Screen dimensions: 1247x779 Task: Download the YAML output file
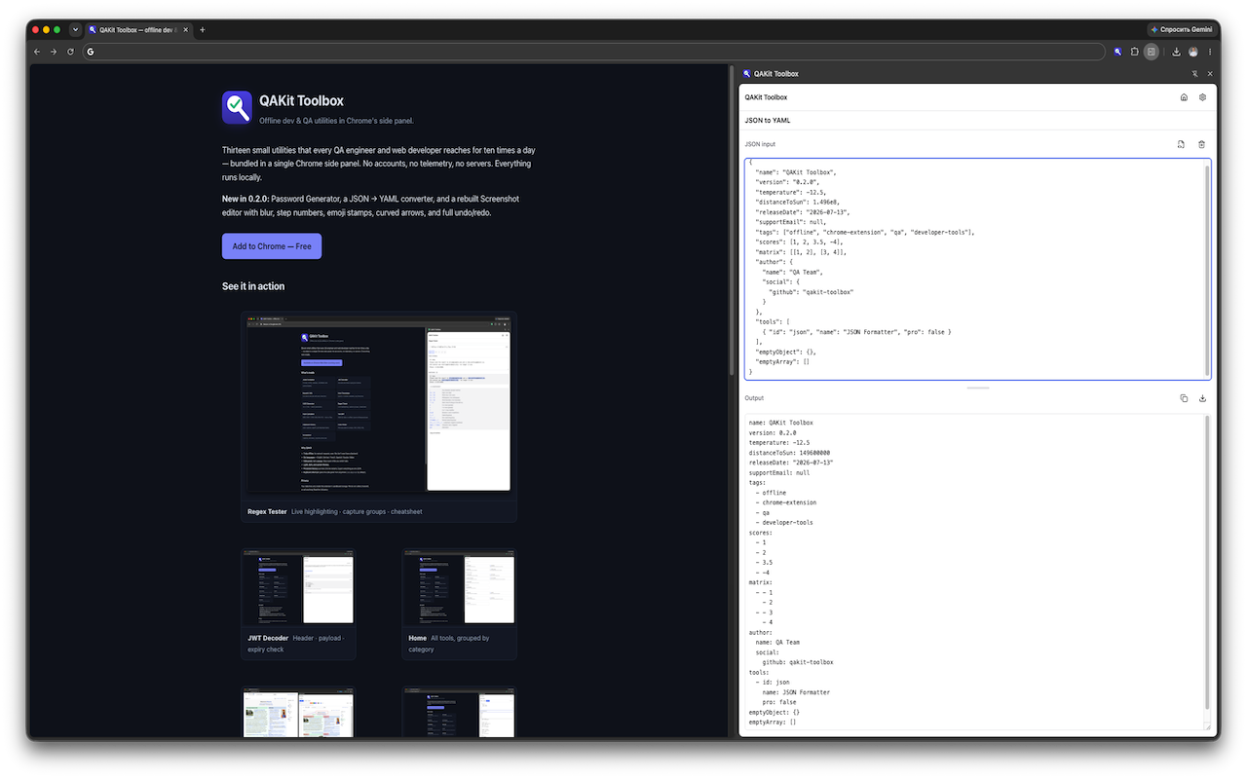[1202, 398]
